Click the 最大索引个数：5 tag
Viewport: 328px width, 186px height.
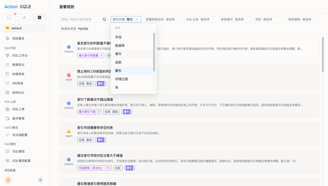click(89, 112)
